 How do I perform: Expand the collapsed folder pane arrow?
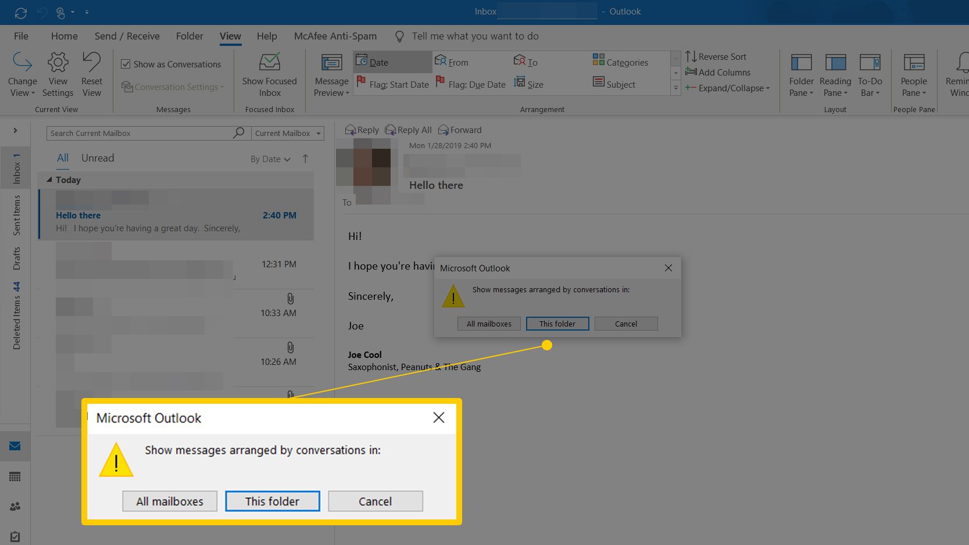pos(15,130)
